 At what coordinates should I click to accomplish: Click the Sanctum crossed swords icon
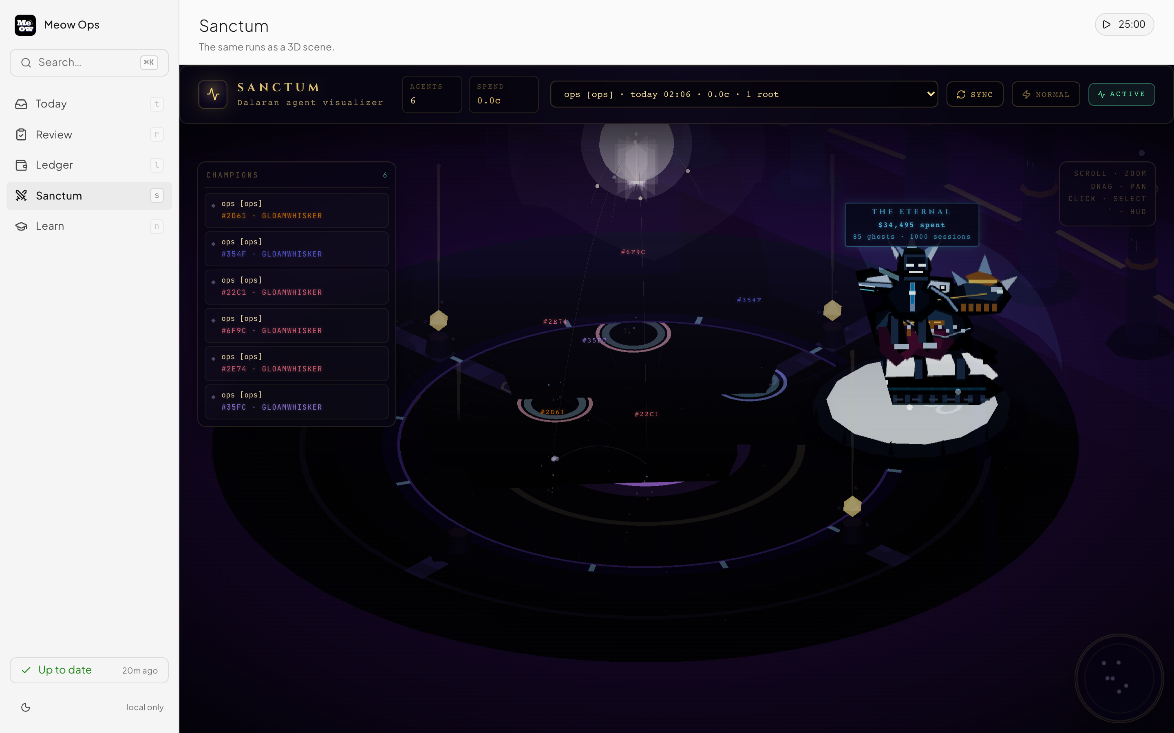[21, 195]
